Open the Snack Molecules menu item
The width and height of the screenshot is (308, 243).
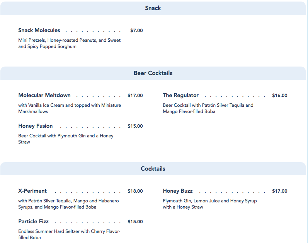(39, 31)
